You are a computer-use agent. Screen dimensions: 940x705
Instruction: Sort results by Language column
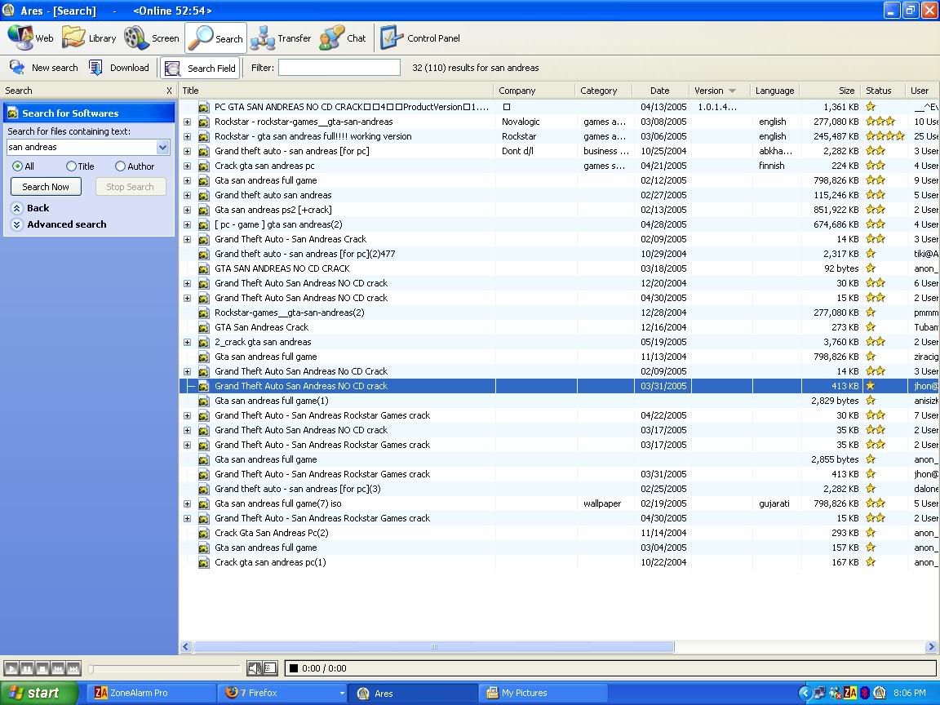(774, 91)
